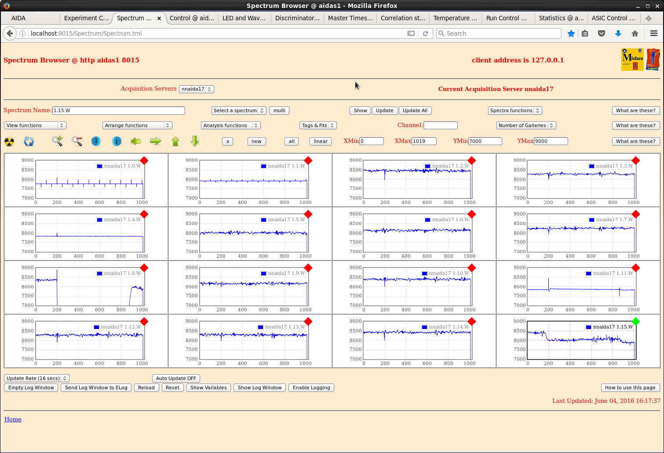
Task: Open Number of Galleries dropdown
Action: tap(526, 125)
